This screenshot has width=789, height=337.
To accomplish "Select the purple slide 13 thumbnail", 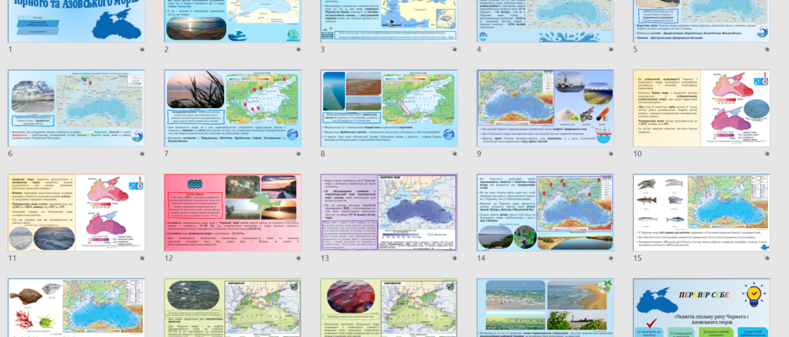I will click(389, 213).
